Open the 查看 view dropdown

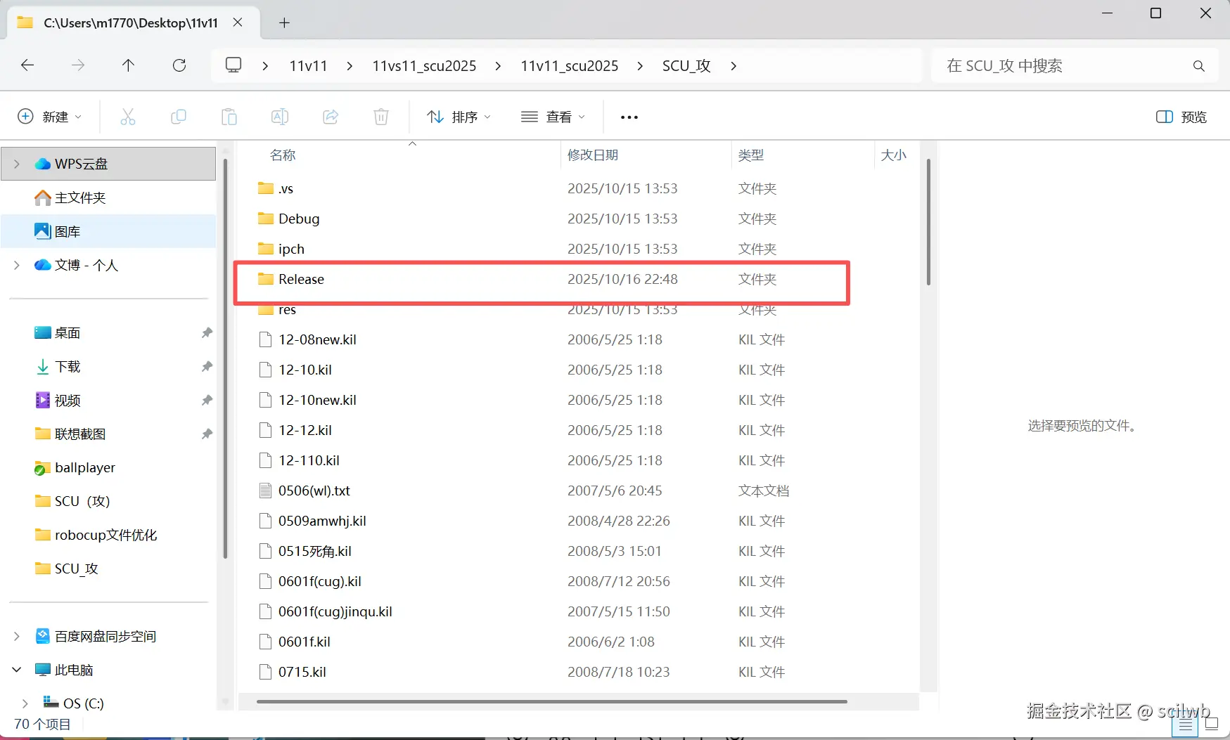pos(553,117)
